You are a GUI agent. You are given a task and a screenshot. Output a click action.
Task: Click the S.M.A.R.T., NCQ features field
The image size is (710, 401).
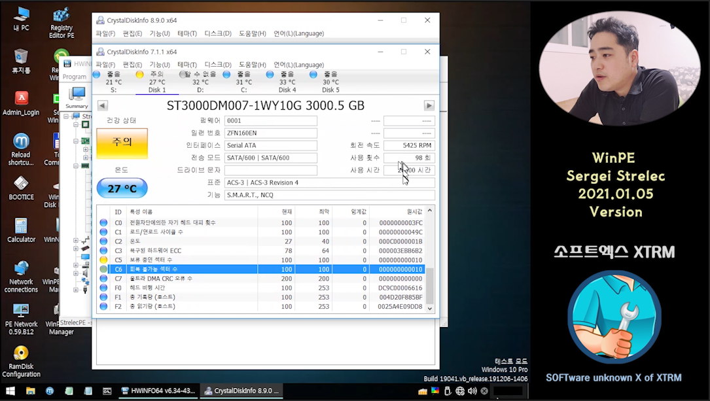coord(329,195)
